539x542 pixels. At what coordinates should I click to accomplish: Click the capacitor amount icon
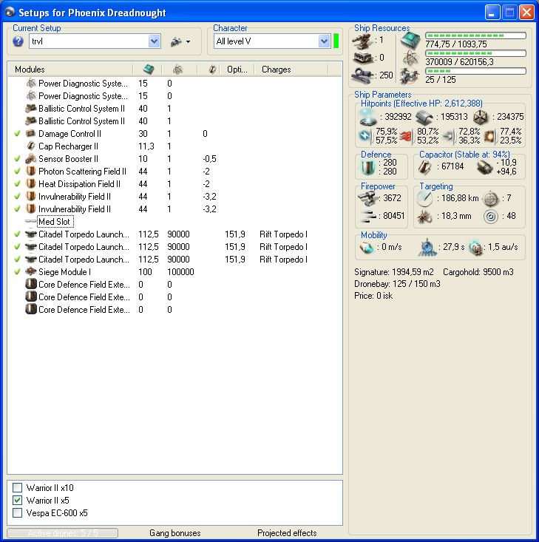point(424,167)
